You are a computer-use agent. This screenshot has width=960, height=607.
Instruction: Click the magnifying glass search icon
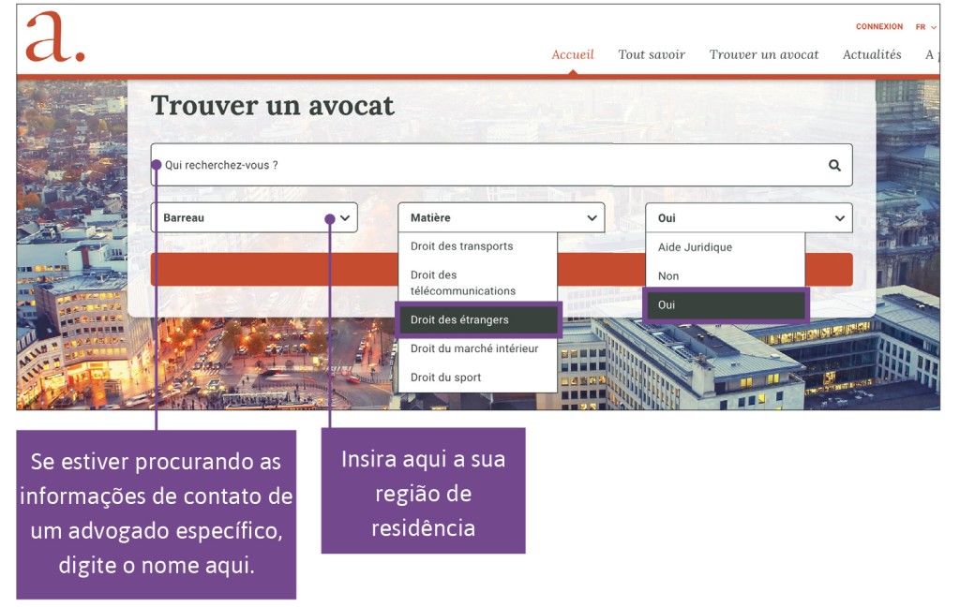[x=833, y=164]
